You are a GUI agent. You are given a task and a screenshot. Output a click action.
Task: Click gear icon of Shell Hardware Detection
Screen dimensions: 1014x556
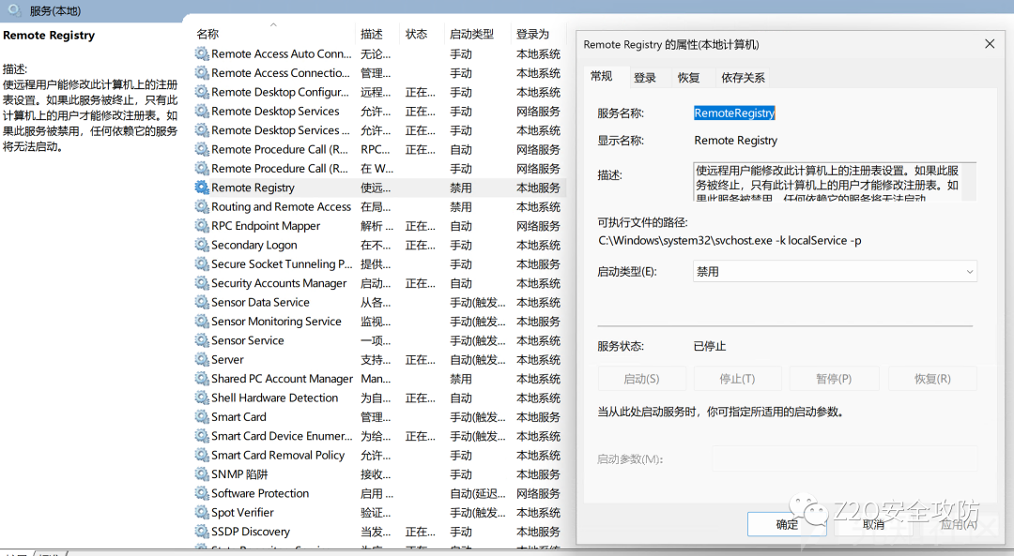[x=202, y=398]
